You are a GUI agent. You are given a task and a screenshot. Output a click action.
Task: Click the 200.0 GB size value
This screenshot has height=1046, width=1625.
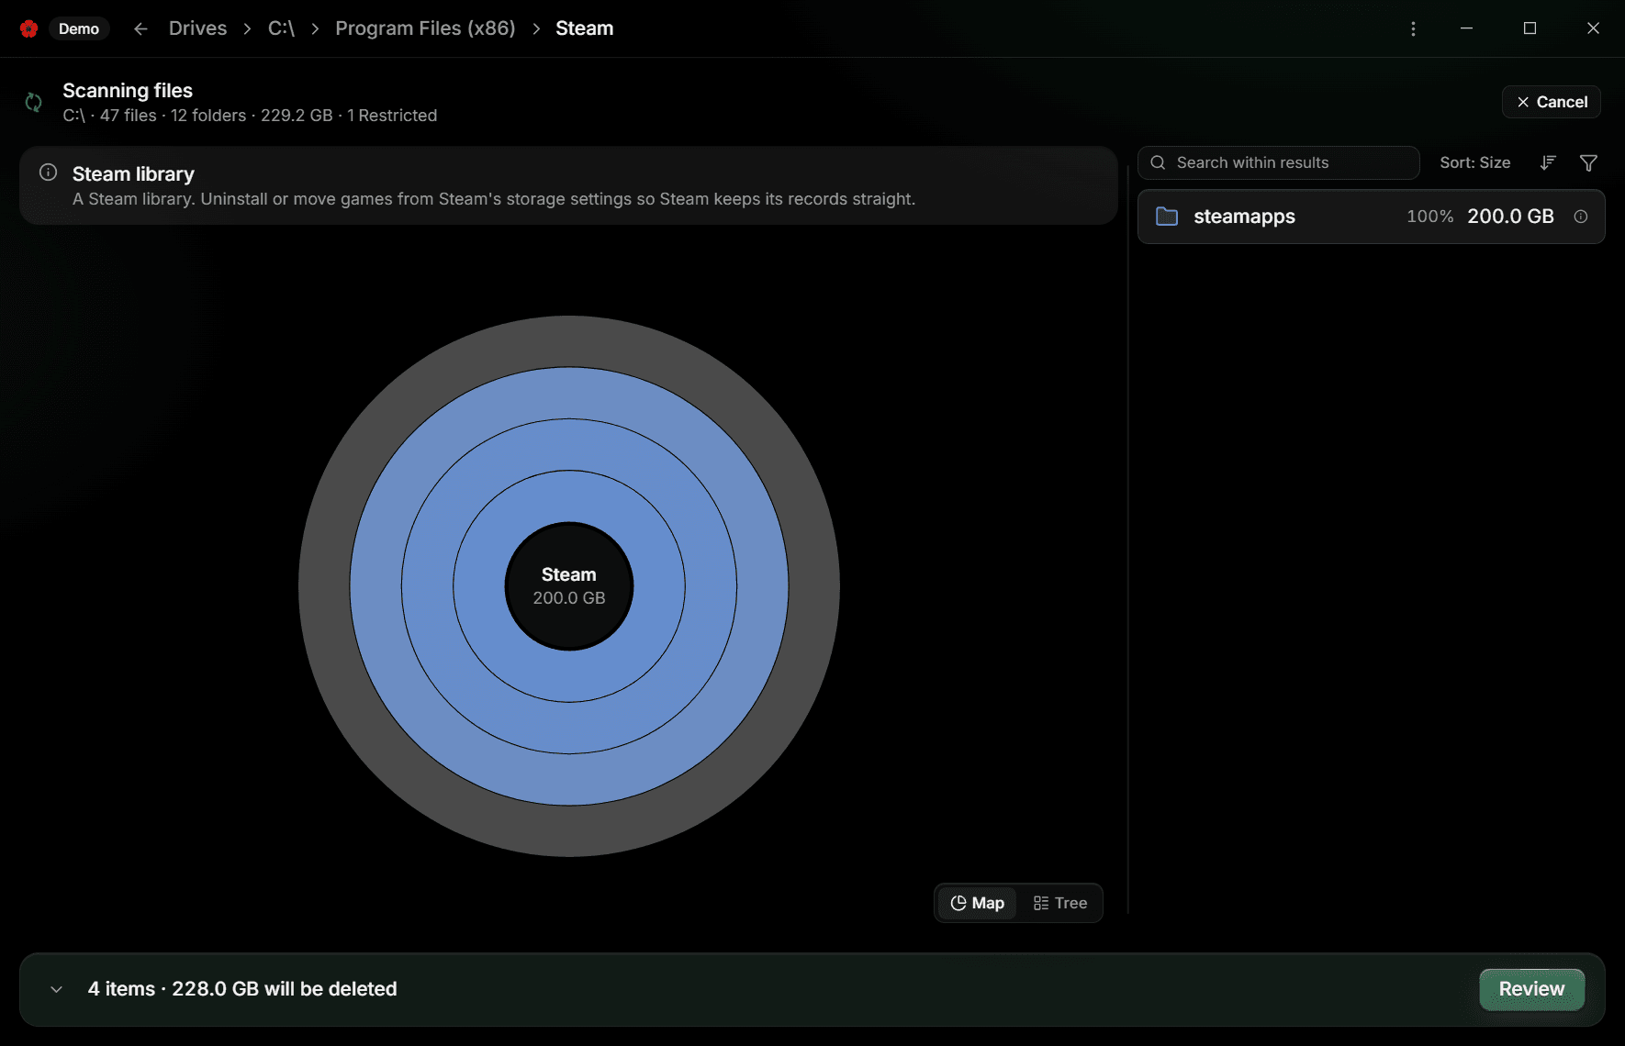(x=1510, y=217)
